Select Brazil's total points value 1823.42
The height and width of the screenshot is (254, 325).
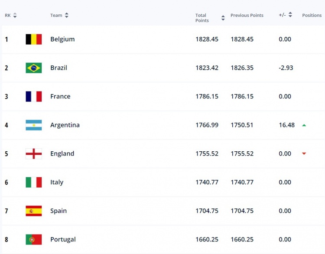[x=207, y=68]
